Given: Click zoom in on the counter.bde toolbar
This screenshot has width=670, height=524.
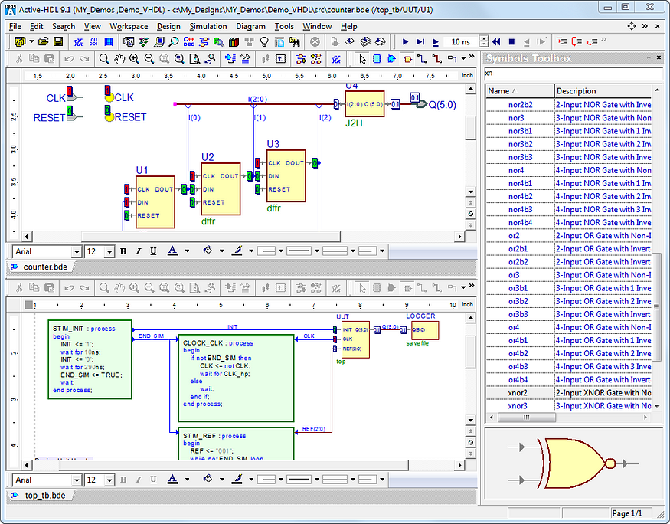Looking at the screenshot, I should click(x=134, y=58).
